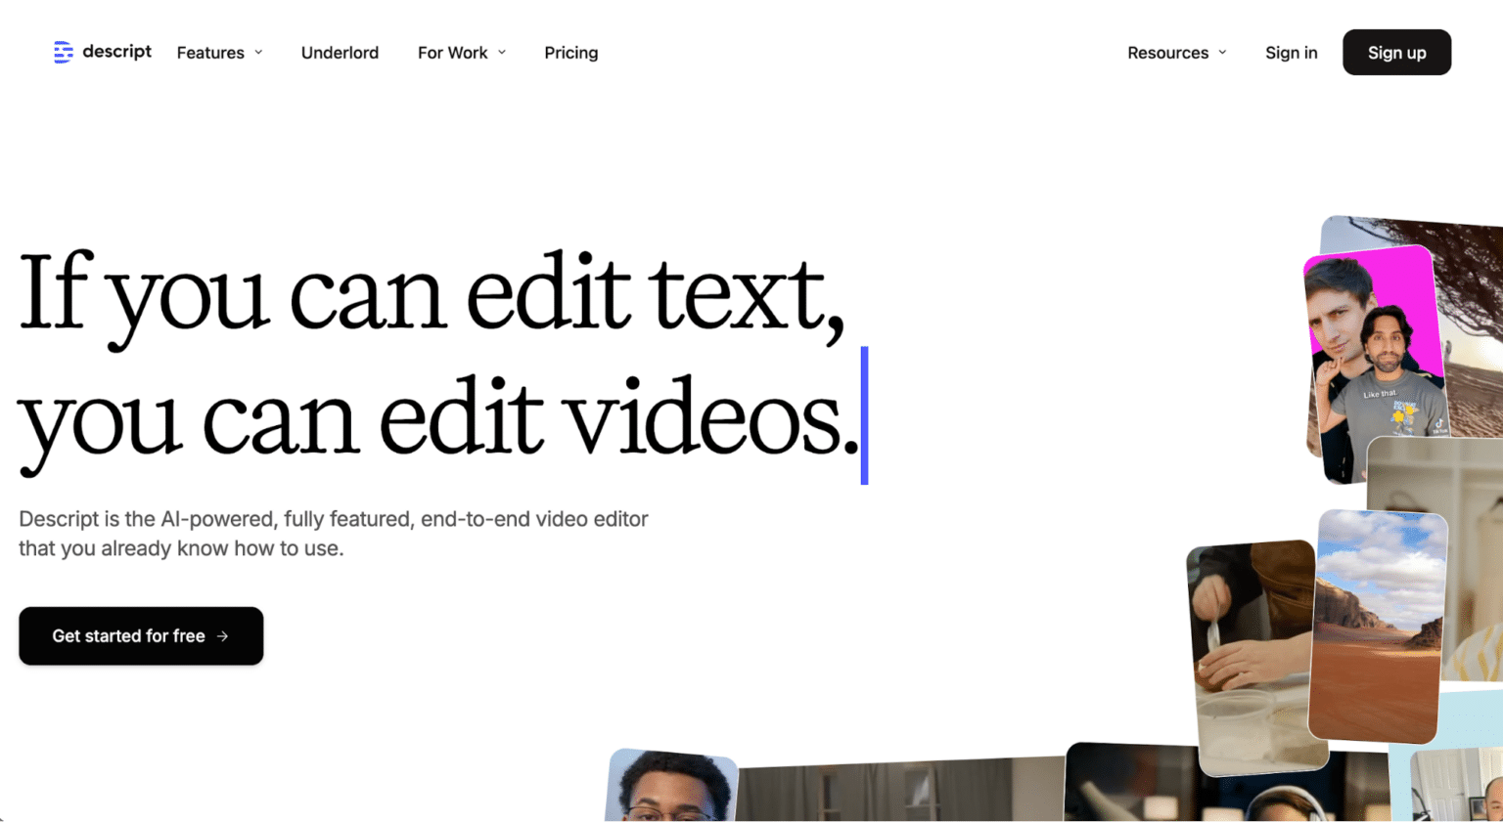1503x822 pixels.
Task: Click the For Work chevron in the navbar
Action: [x=502, y=53]
